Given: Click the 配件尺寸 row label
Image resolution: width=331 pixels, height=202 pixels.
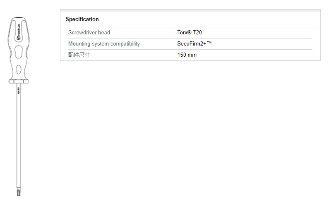Looking at the screenshot, I should (79, 55).
